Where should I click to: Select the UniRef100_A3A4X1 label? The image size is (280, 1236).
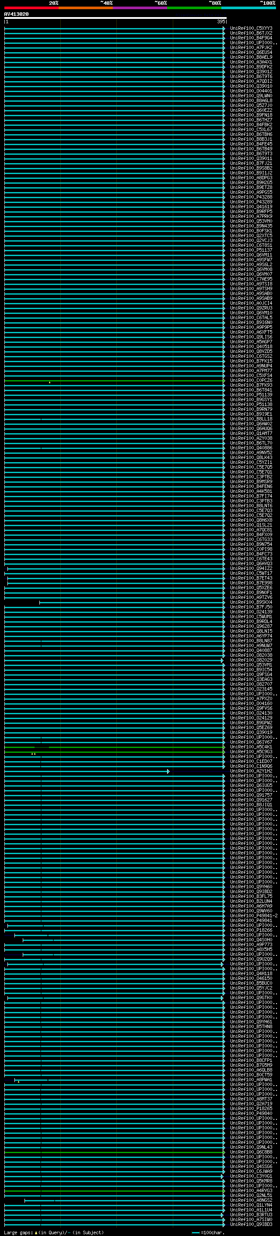click(x=251, y=62)
